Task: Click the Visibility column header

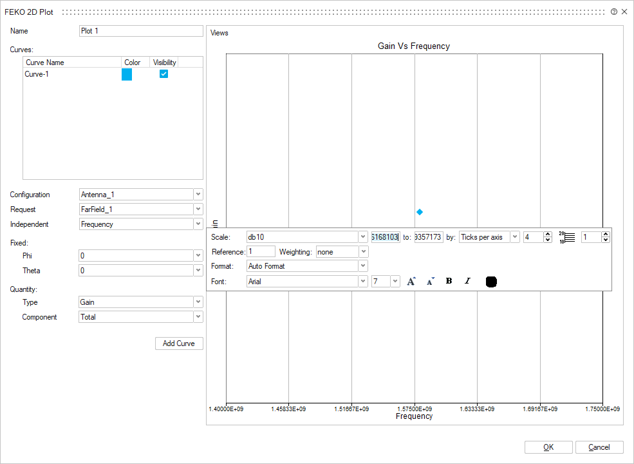Action: (x=164, y=63)
